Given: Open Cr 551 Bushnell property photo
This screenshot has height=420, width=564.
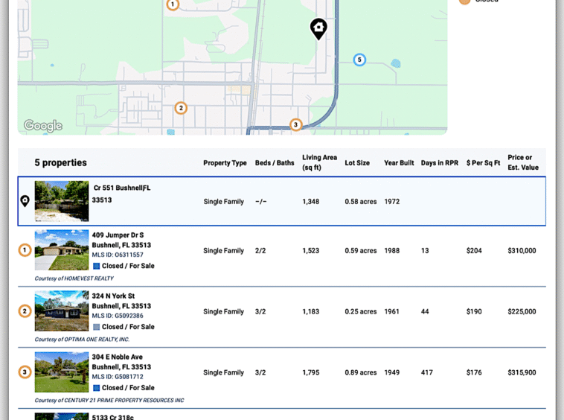Looking at the screenshot, I should coord(61,201).
